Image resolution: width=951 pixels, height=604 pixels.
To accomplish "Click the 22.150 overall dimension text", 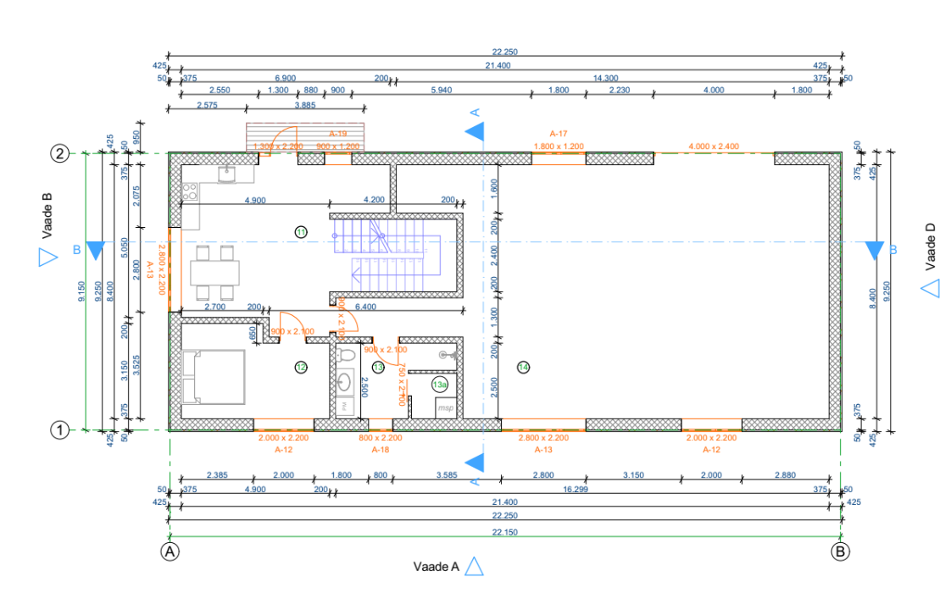I will (x=505, y=532).
